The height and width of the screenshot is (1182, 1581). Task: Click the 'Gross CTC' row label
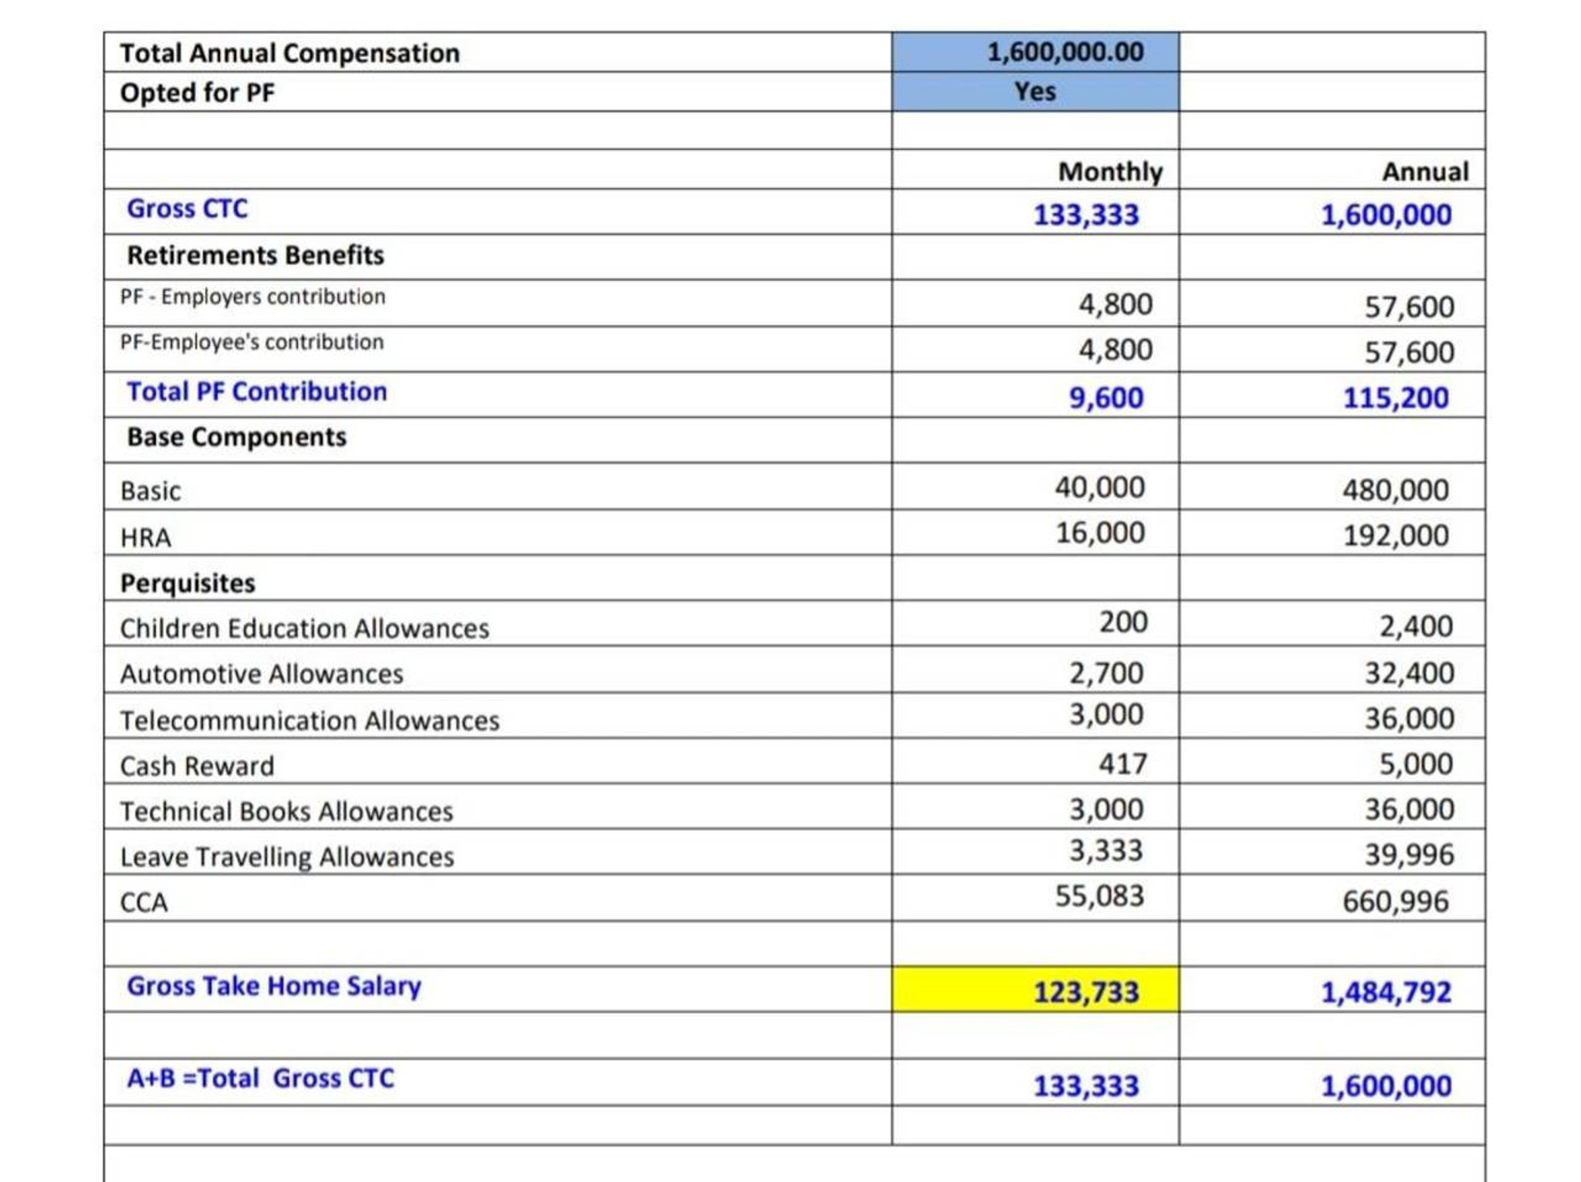(x=188, y=209)
